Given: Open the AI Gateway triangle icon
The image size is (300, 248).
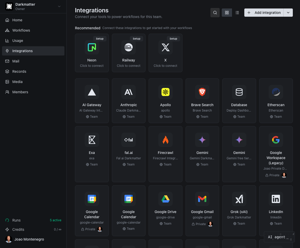Looking at the screenshot, I should pyautogui.click(x=92, y=92).
